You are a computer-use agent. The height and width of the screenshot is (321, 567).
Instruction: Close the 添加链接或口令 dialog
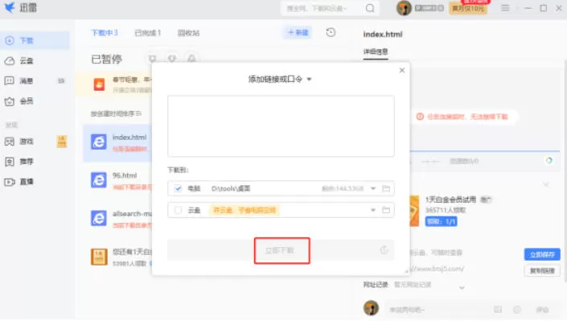[x=402, y=70]
